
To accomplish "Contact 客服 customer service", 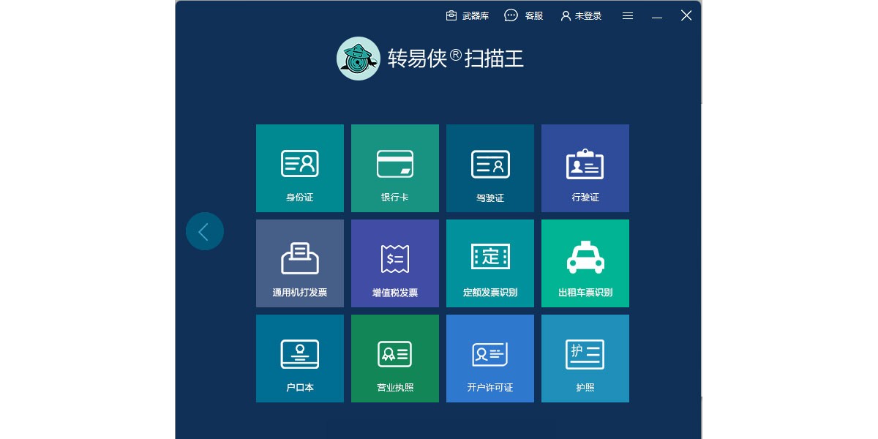I will click(524, 15).
